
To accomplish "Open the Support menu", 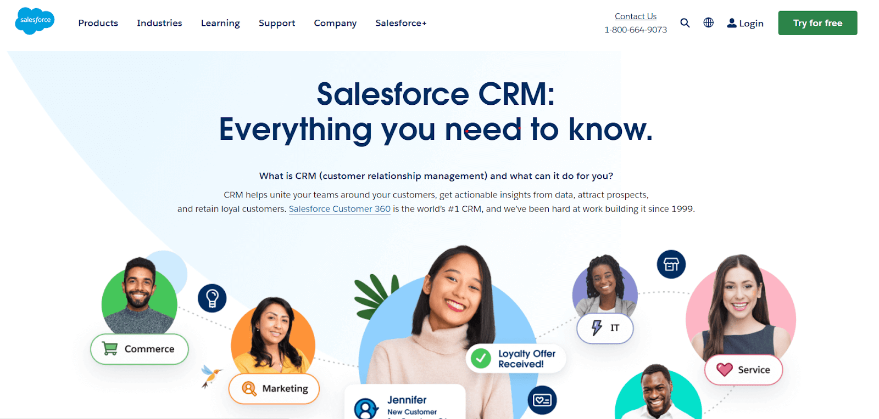I will point(277,23).
